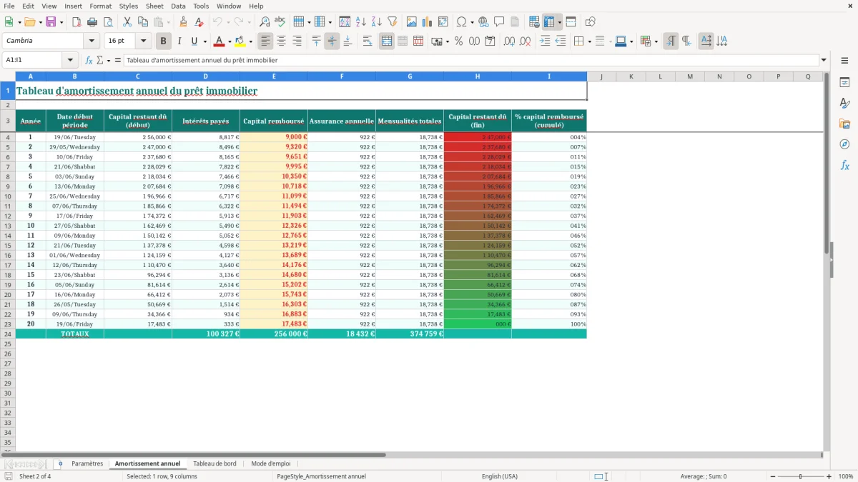
Task: Open the sidebar Navigator compass icon
Action: tap(844, 144)
